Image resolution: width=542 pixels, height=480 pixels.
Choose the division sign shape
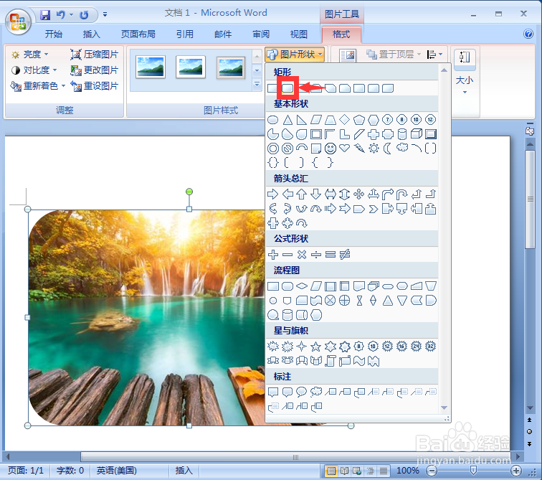[316, 255]
